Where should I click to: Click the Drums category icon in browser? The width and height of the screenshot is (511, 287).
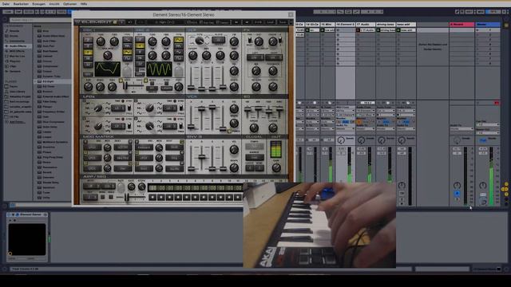pos(6,36)
